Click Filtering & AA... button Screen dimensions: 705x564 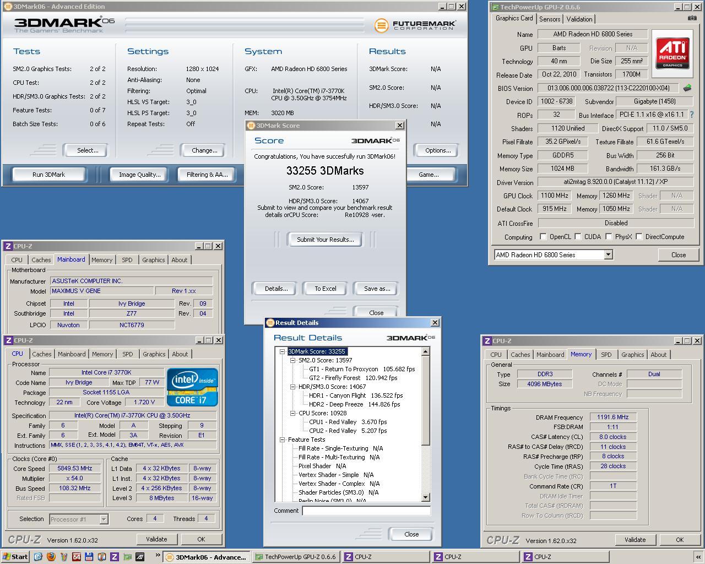(x=207, y=175)
